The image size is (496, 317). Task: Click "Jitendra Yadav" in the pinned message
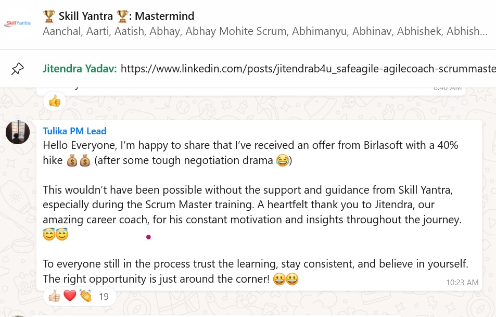pos(80,69)
